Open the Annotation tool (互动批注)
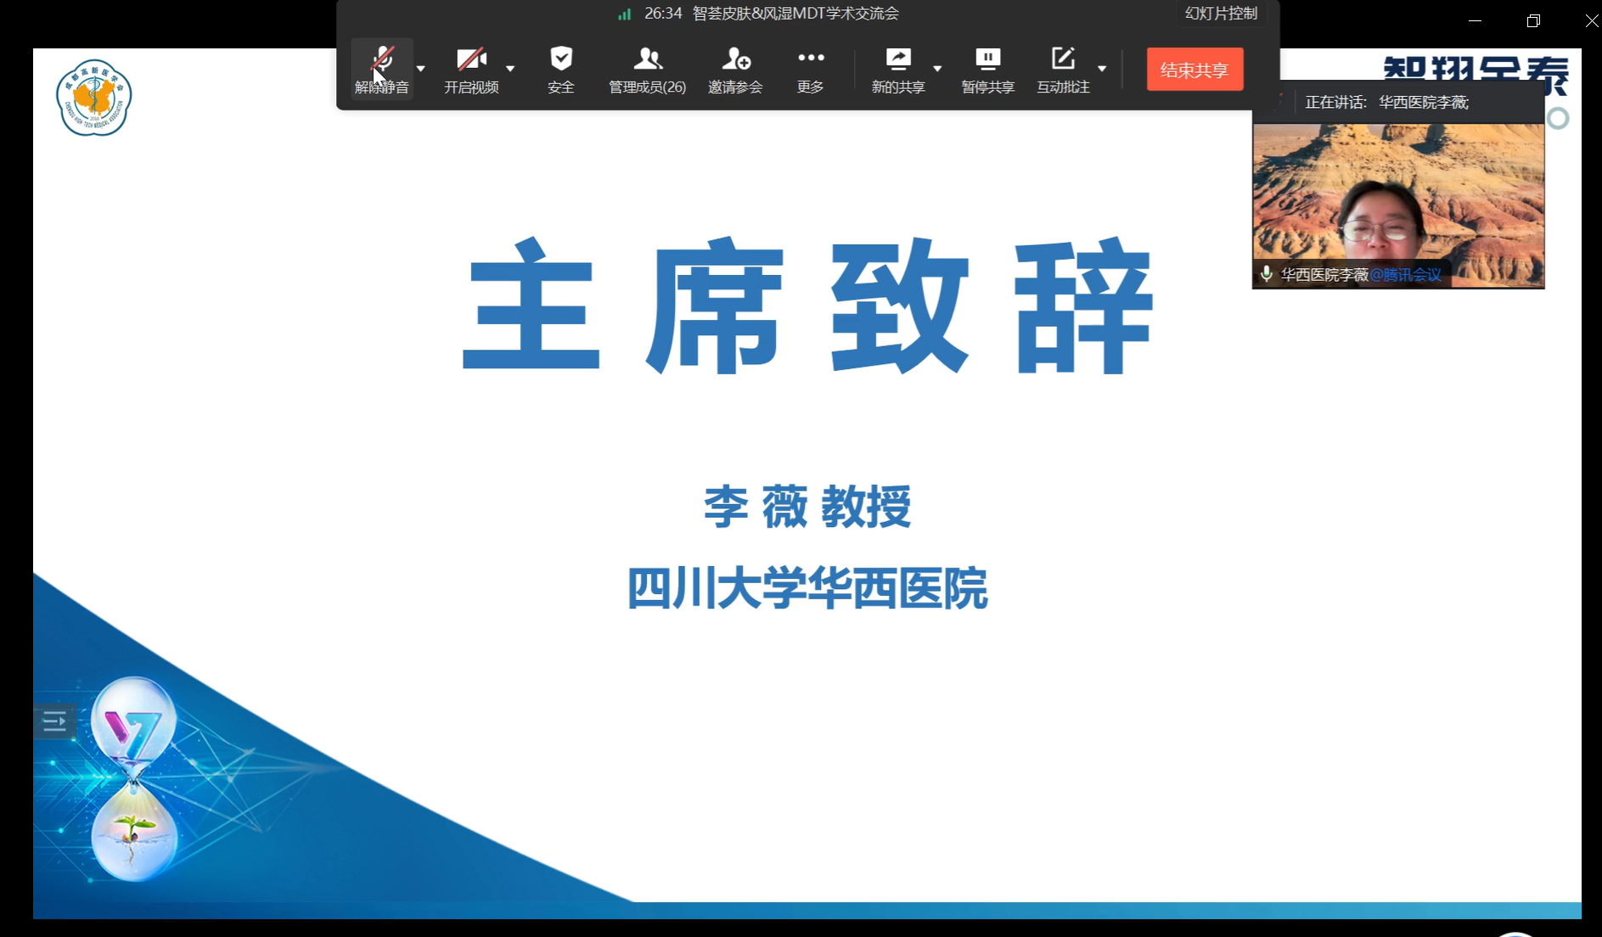The image size is (1602, 937). (1063, 69)
